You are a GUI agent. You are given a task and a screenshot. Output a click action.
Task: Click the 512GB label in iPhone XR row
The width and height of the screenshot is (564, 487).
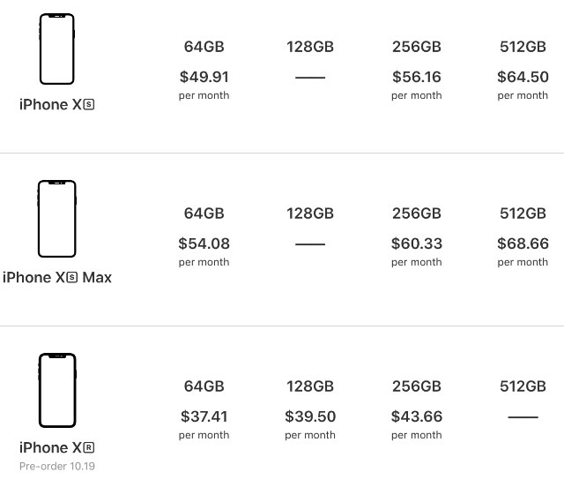[523, 386]
